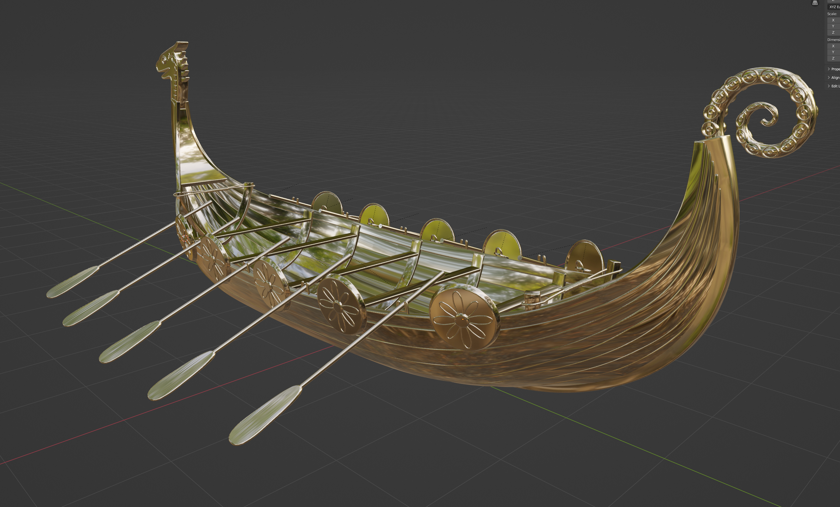Click the orange origin dot on the big shield
Viewport: 840px width, 507px height.
[463, 319]
